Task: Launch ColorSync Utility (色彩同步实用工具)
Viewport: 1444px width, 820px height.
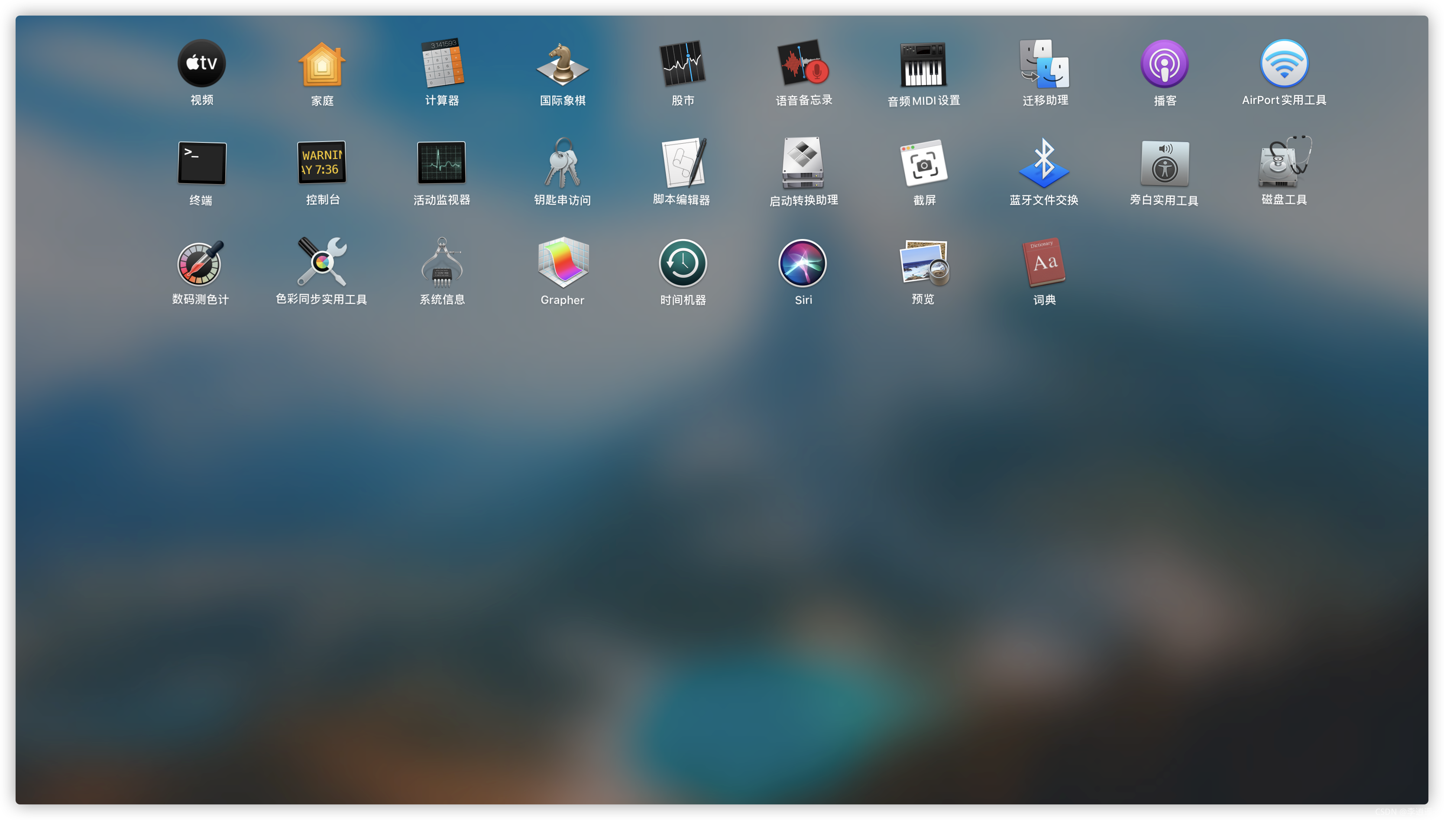Action: tap(322, 261)
